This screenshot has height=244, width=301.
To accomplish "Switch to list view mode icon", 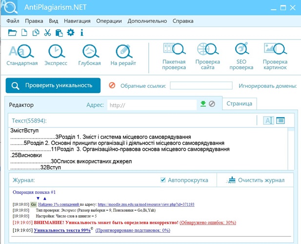I will point(281,121).
